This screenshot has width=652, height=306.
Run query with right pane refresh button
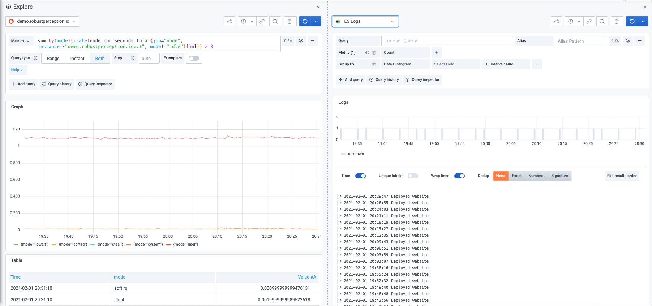click(x=632, y=21)
